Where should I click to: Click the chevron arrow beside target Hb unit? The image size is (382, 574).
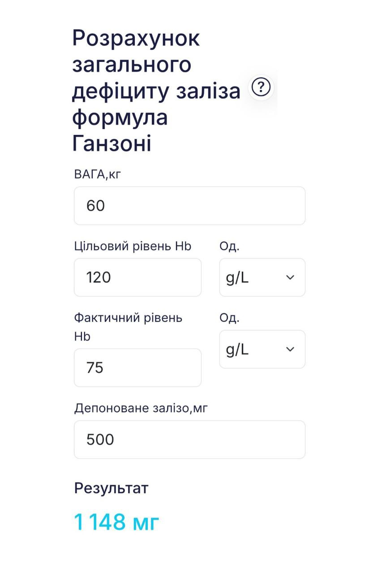(290, 278)
